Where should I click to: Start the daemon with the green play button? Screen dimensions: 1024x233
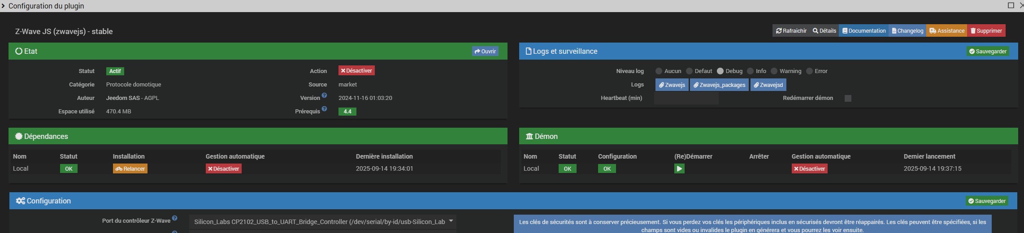[x=679, y=168]
